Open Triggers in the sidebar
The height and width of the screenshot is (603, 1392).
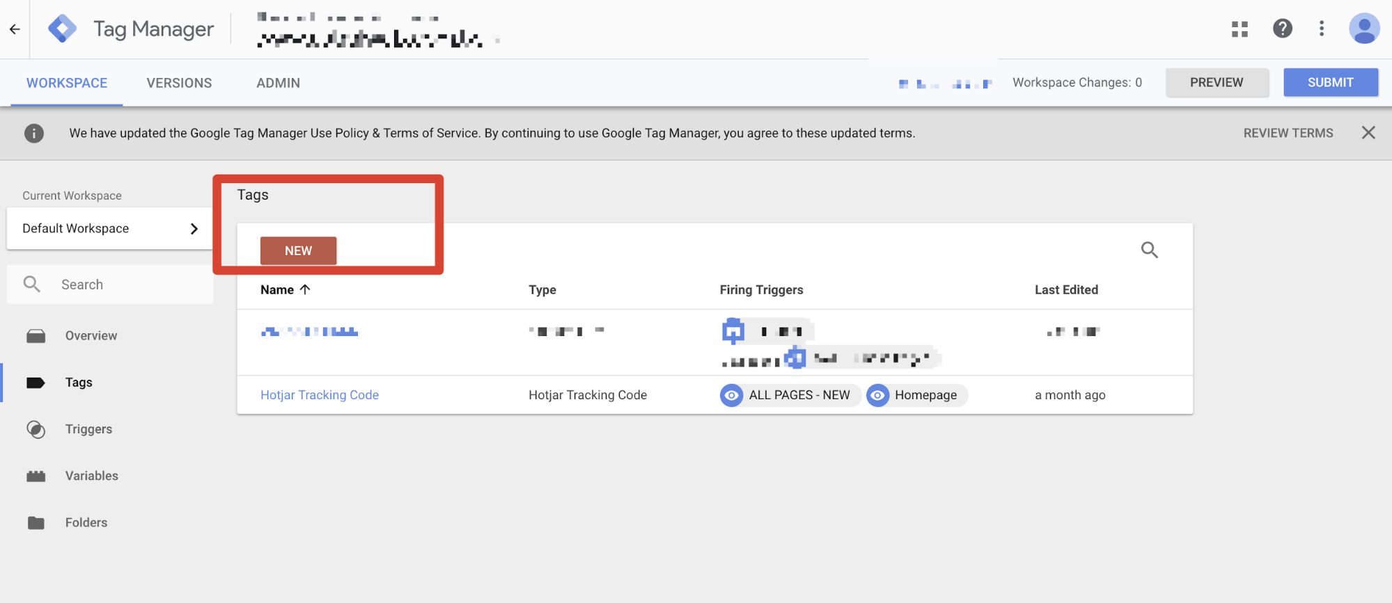[x=88, y=429]
